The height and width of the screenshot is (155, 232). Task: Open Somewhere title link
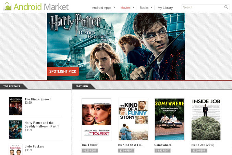(x=163, y=145)
